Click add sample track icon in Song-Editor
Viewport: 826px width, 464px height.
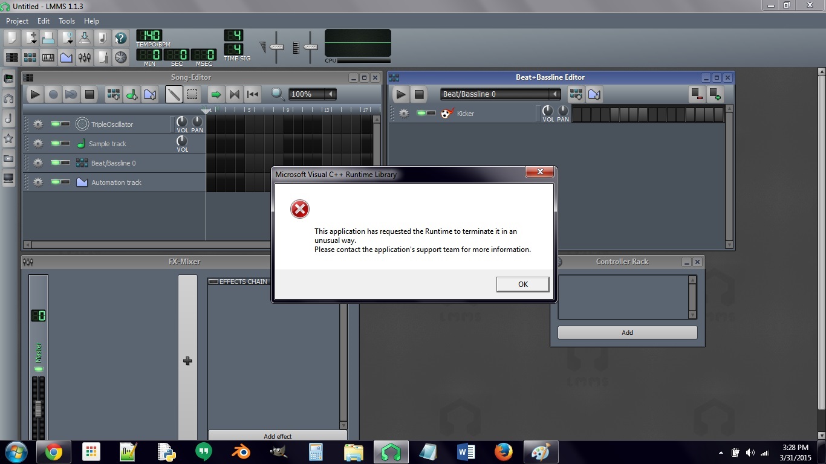point(131,94)
